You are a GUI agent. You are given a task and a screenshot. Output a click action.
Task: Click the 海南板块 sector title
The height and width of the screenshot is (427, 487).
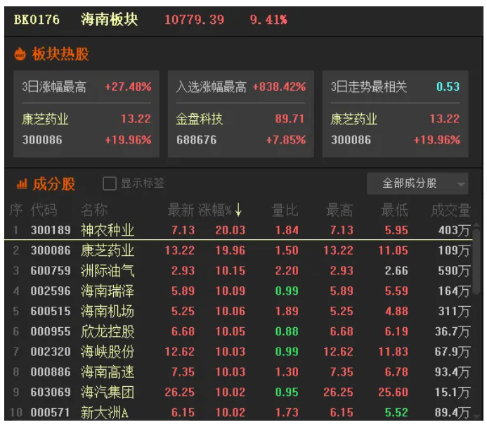point(110,19)
